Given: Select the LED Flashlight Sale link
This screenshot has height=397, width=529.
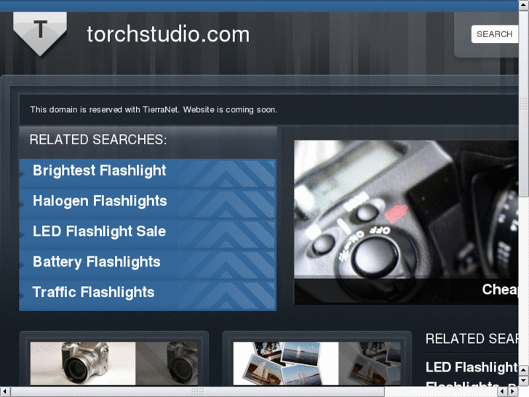Looking at the screenshot, I should [99, 232].
